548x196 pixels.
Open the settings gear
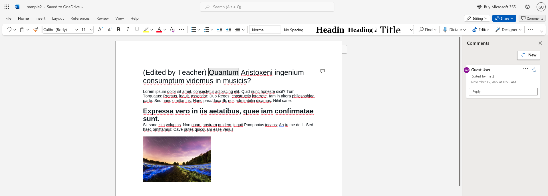click(527, 7)
